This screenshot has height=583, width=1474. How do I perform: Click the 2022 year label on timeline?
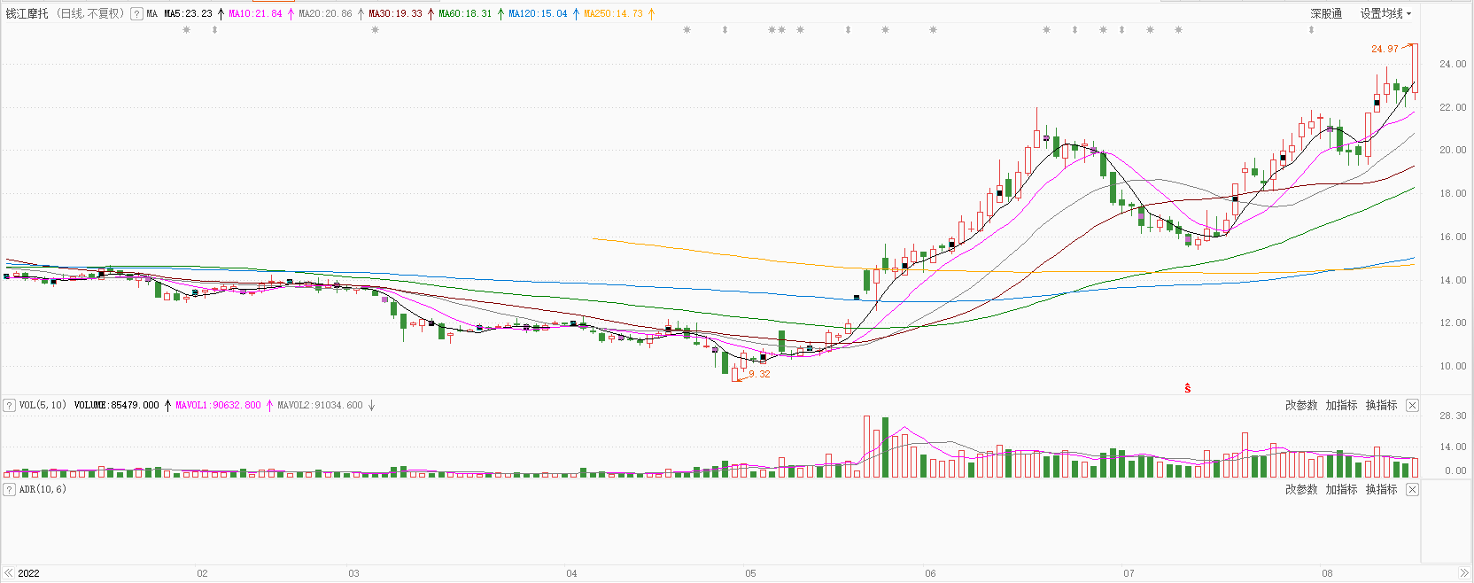pos(28,573)
